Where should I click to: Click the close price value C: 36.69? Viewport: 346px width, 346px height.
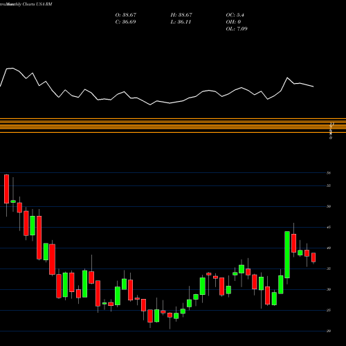coord(125,22)
